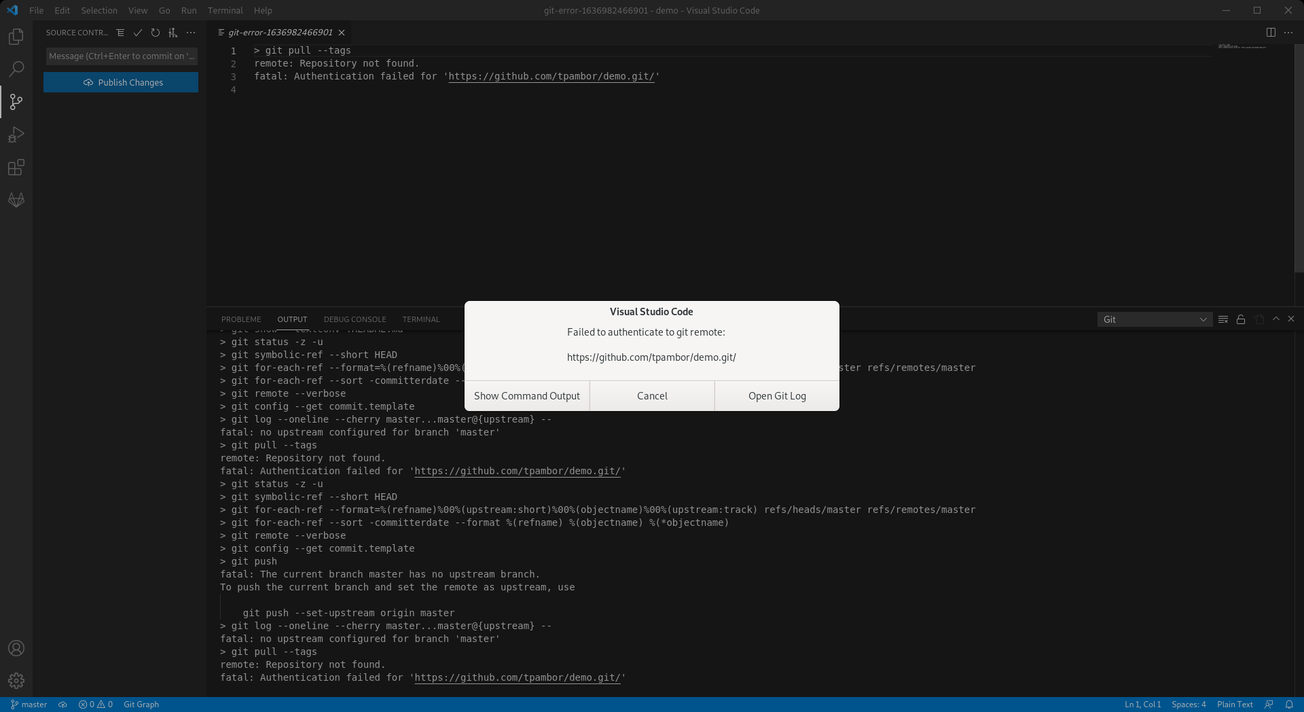Click the Publish Changes button
This screenshot has width=1304, height=712.
[121, 82]
